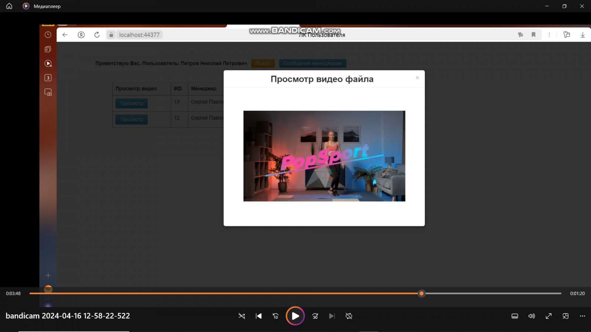Toggle shuffle mode in the player
The image size is (591, 332).
pyautogui.click(x=242, y=316)
